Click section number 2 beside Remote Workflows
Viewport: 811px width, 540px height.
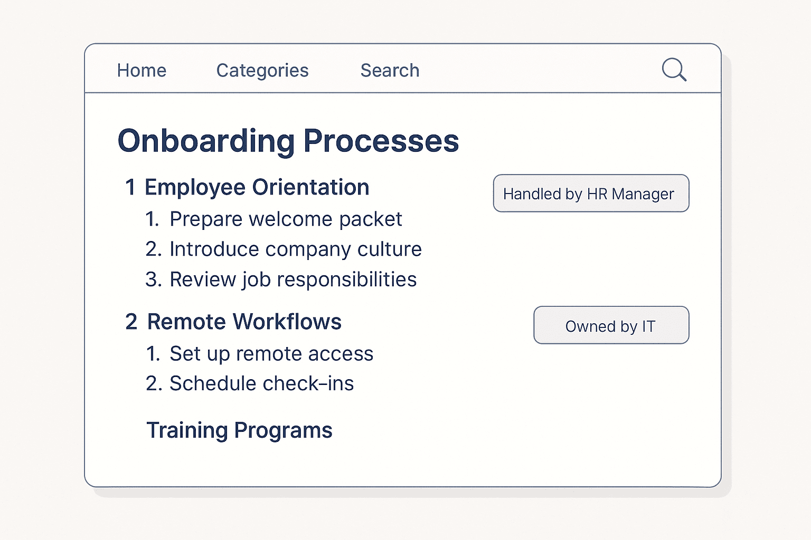131,322
